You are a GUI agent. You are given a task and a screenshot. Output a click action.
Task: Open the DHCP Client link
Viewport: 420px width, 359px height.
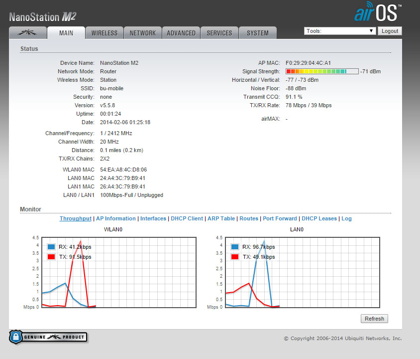tap(187, 218)
